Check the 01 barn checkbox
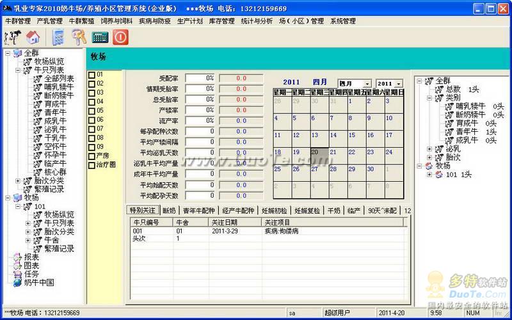The width and height of the screenshot is (512, 320). pos(92,75)
